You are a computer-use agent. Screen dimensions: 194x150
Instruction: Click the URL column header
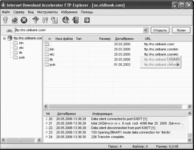click(x=148, y=39)
